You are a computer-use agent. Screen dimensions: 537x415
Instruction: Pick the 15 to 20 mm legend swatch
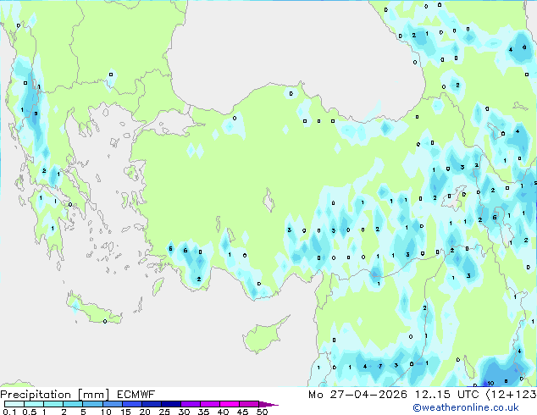point(132,404)
